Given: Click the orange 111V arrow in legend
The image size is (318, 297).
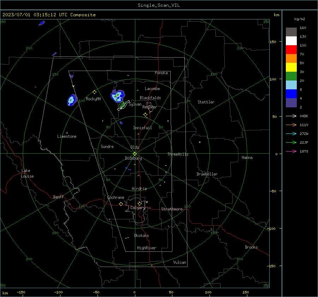Looking at the screenshot, I should [291, 125].
